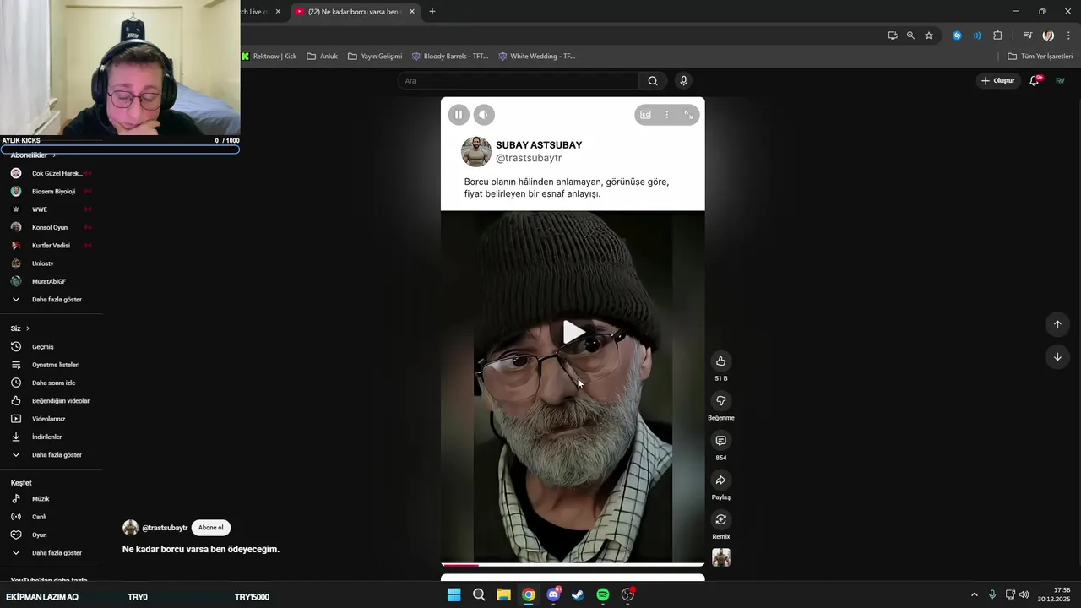Enter fullscreen for the Short
This screenshot has width=1081, height=608.
coord(688,115)
